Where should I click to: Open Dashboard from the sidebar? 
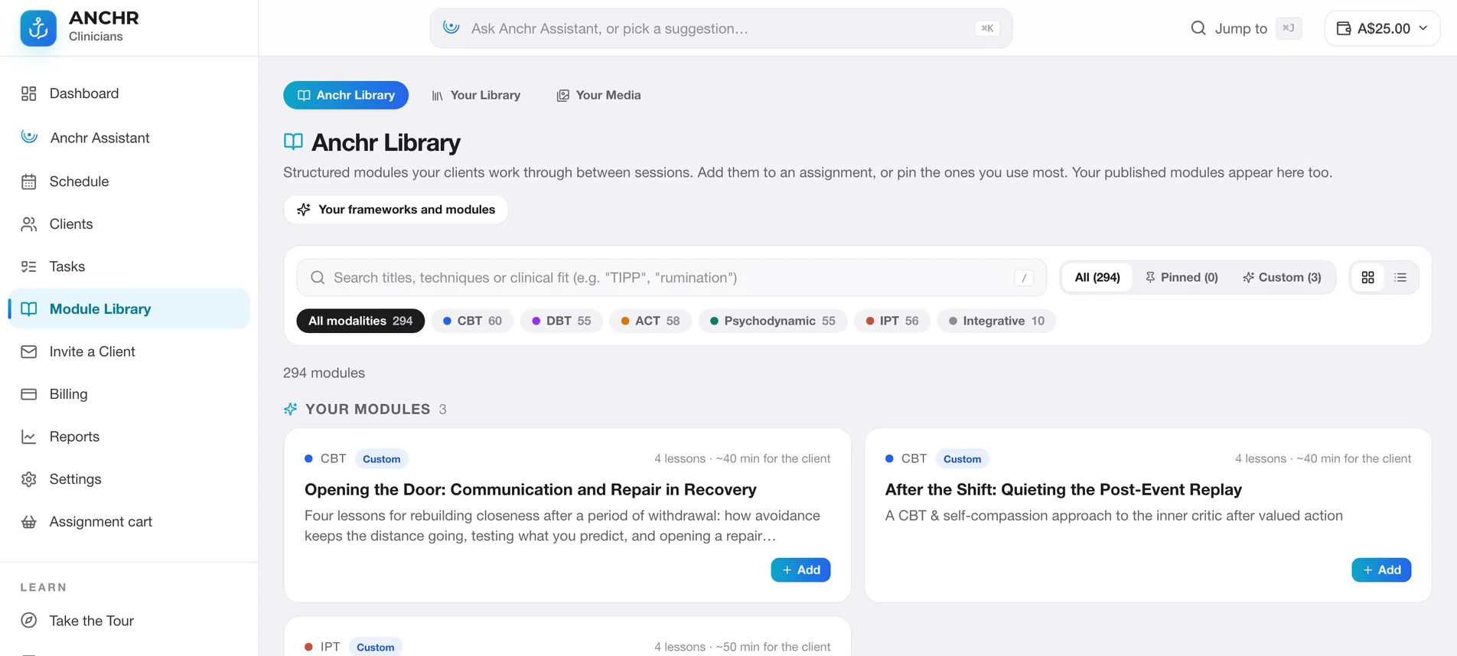pyautogui.click(x=129, y=93)
